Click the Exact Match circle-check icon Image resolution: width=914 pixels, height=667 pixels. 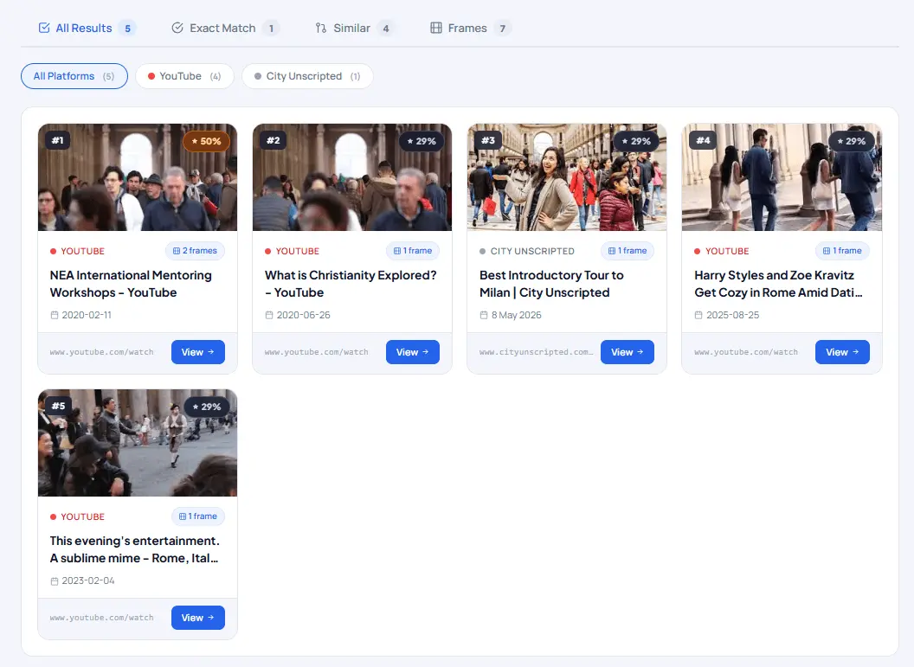[177, 28]
